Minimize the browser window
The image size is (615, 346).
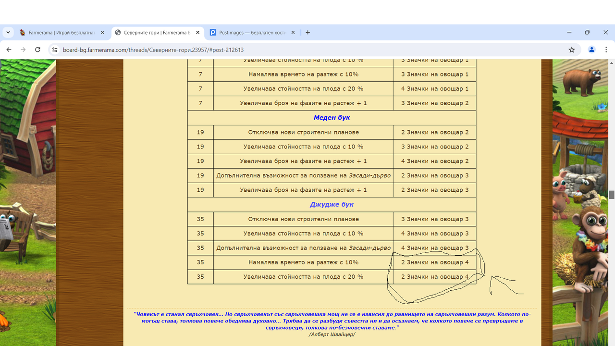569,32
